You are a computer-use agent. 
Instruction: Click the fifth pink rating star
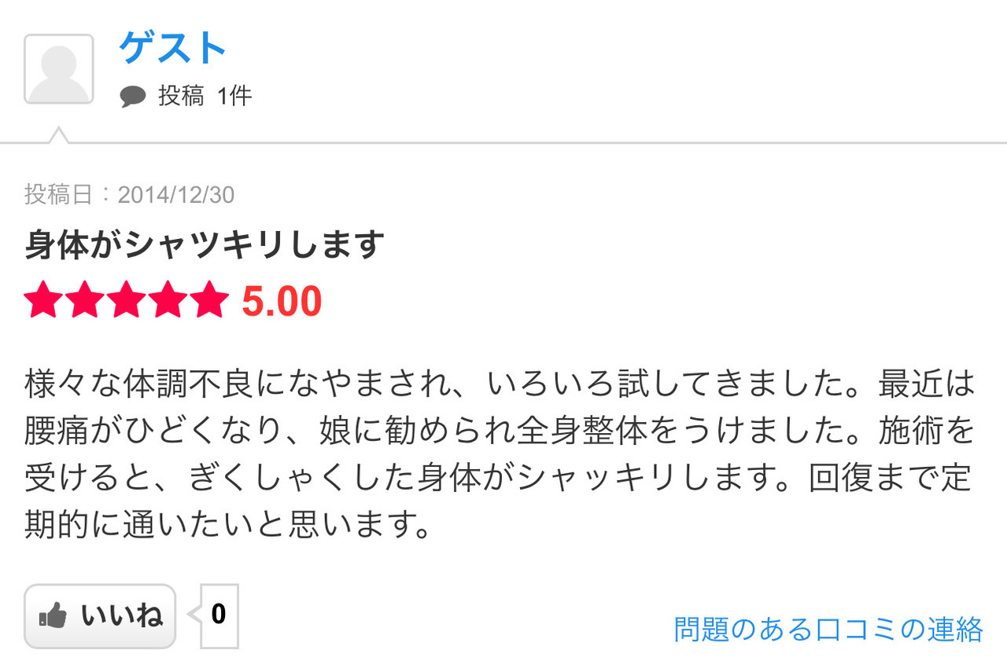pyautogui.click(x=209, y=301)
